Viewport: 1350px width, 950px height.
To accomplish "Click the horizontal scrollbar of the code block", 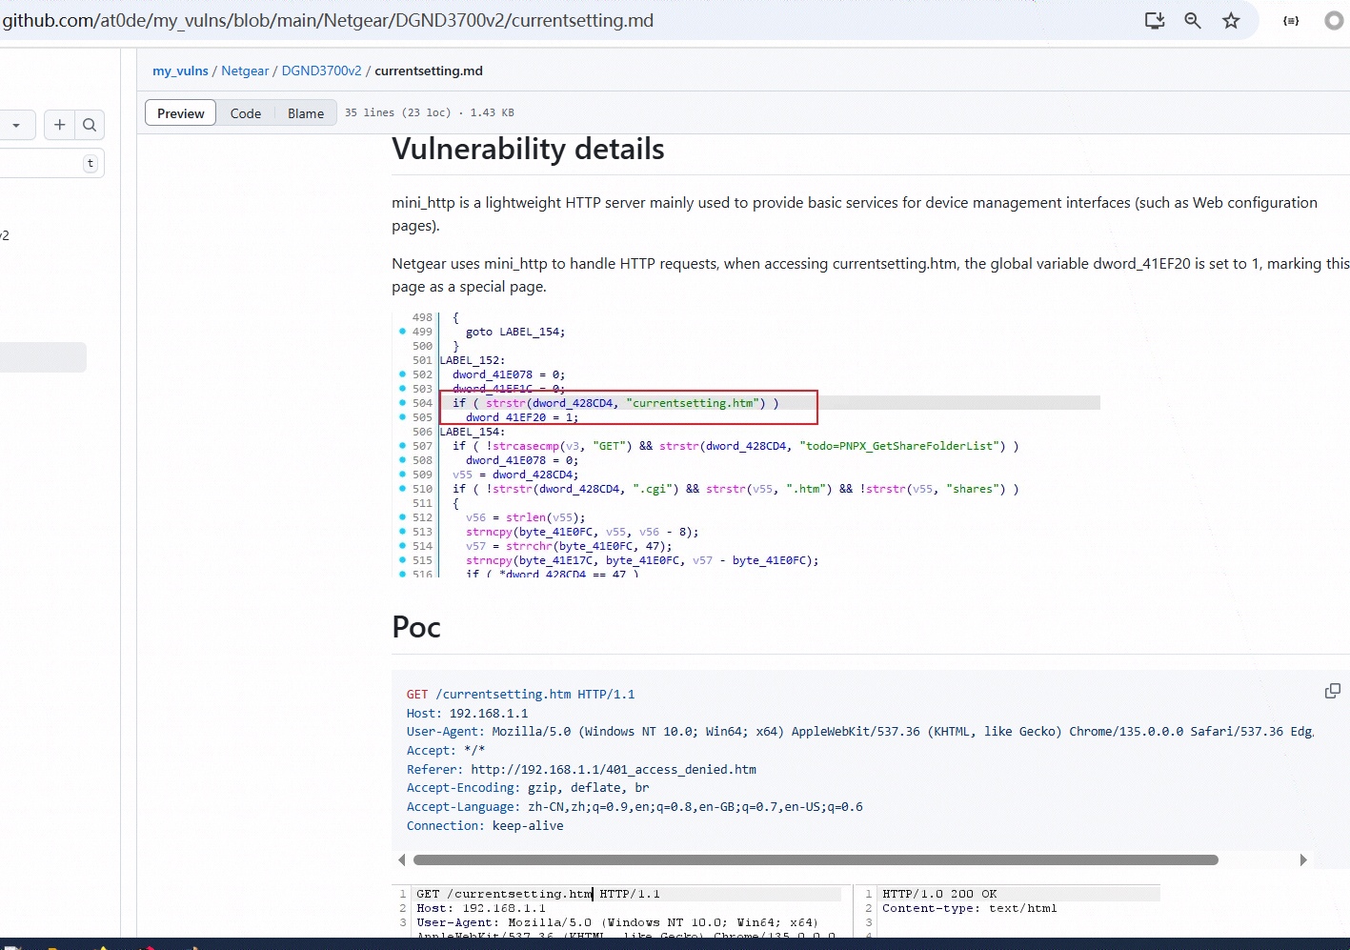I will 816,859.
